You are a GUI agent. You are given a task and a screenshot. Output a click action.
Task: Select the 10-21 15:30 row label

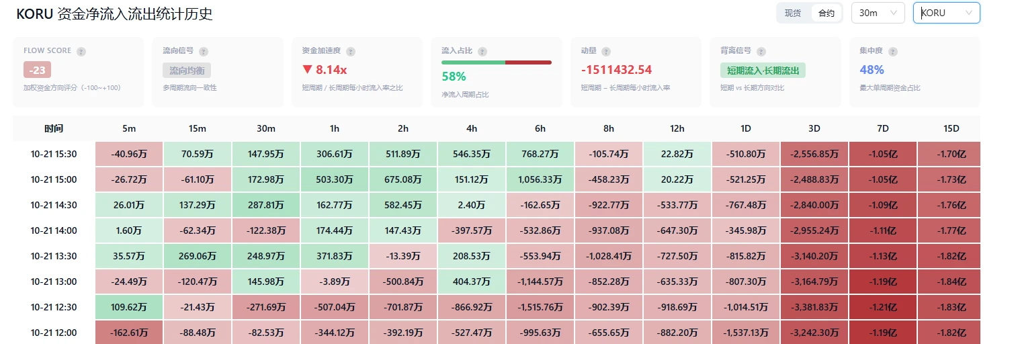54,154
